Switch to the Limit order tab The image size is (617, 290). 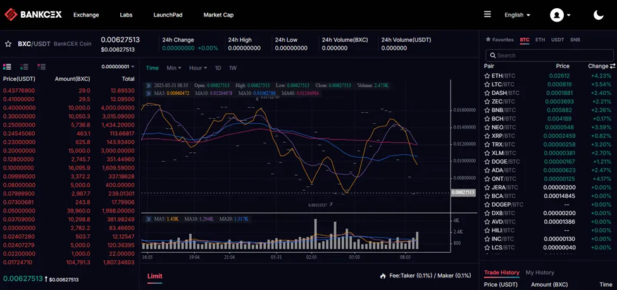(154, 276)
